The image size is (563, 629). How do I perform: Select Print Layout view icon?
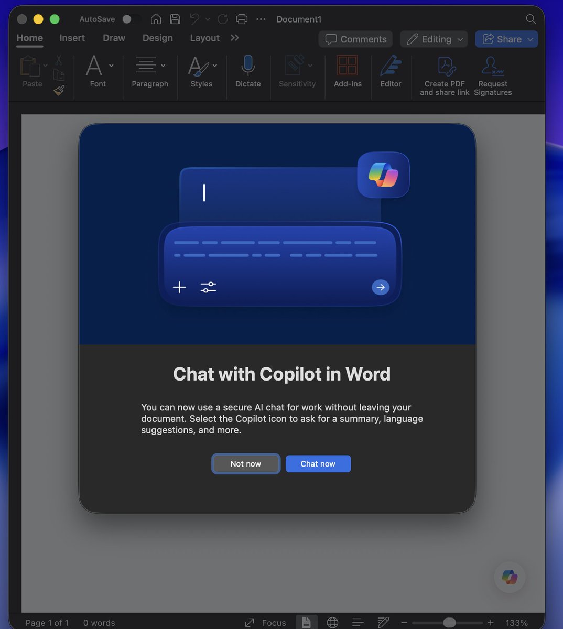pos(306,622)
